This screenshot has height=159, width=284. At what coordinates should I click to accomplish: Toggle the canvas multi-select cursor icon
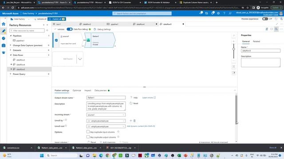(x=234, y=72)
